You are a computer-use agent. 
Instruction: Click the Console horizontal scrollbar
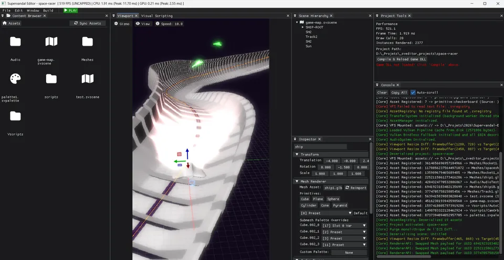click(403, 256)
